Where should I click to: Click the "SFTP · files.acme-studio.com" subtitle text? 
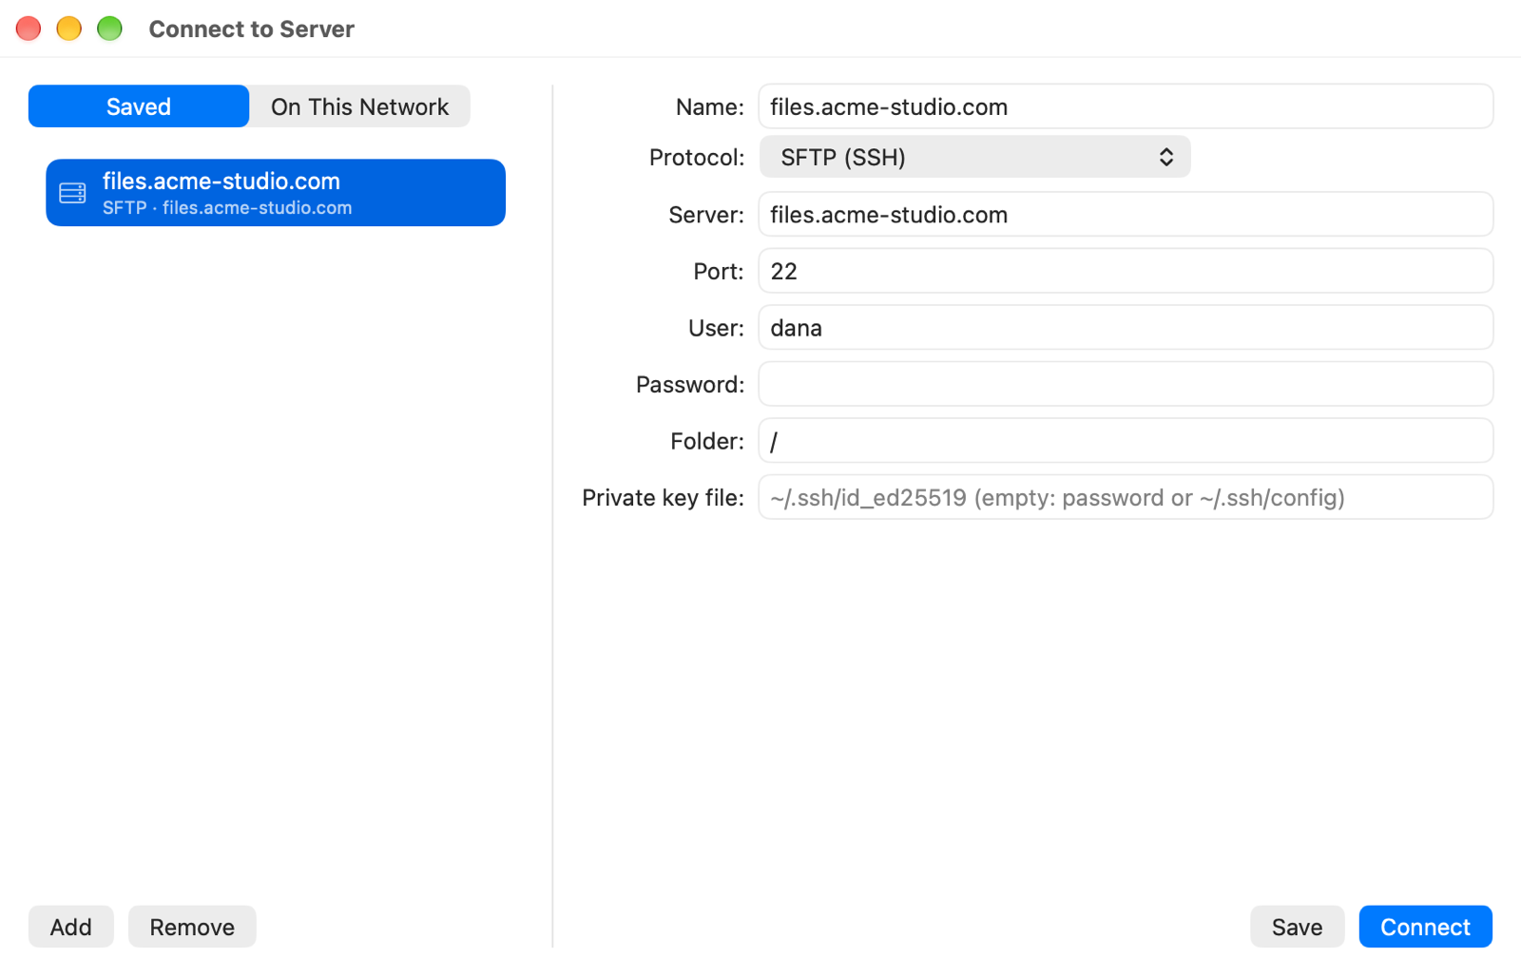227,208
